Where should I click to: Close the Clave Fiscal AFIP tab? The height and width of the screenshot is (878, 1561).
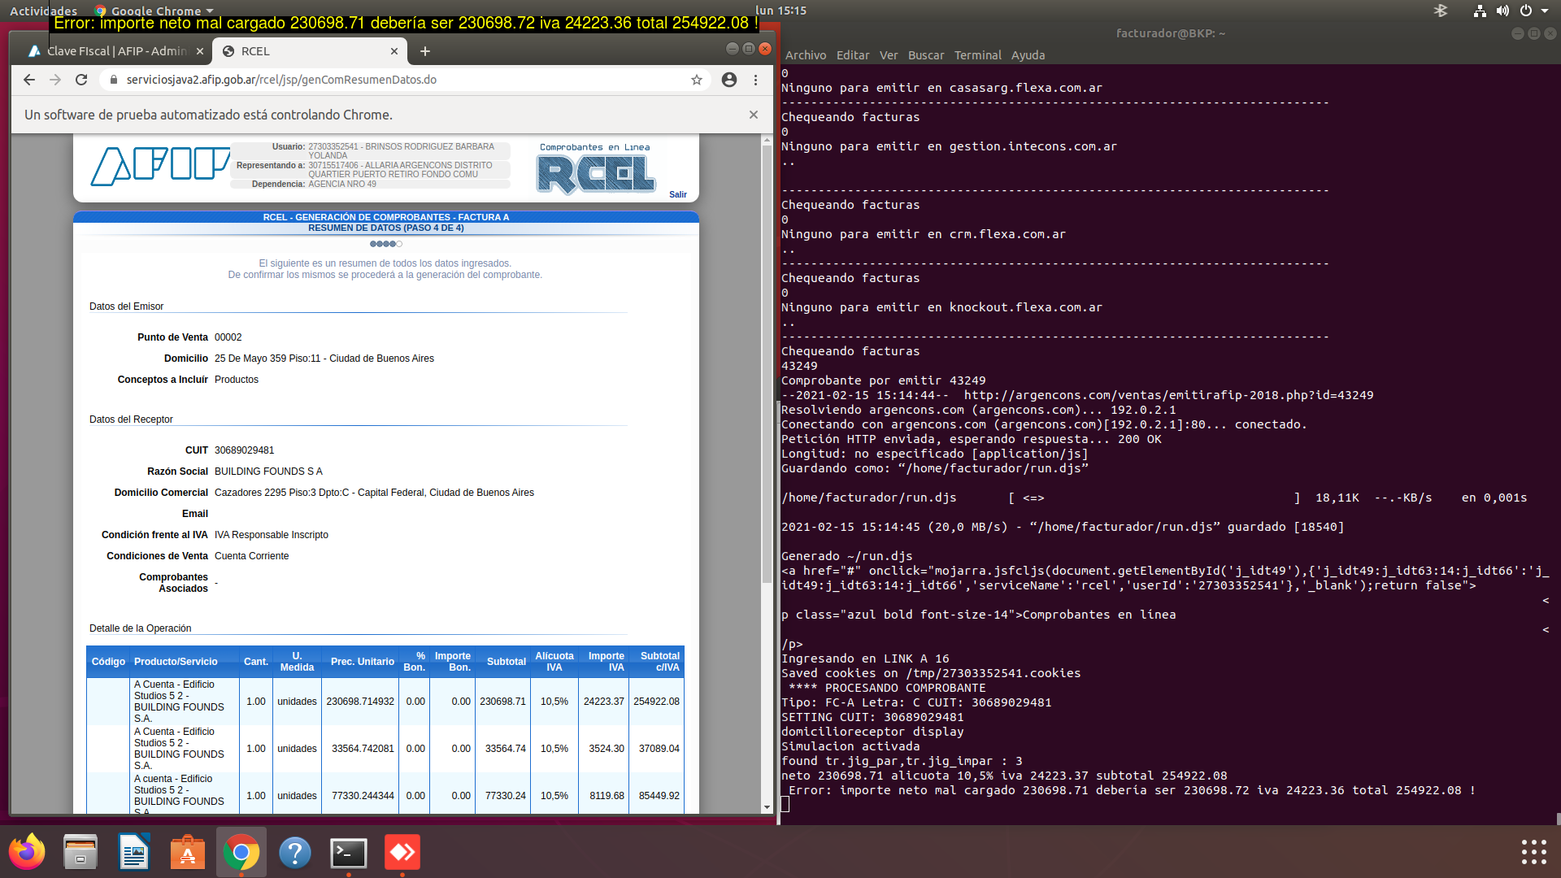pos(200,51)
